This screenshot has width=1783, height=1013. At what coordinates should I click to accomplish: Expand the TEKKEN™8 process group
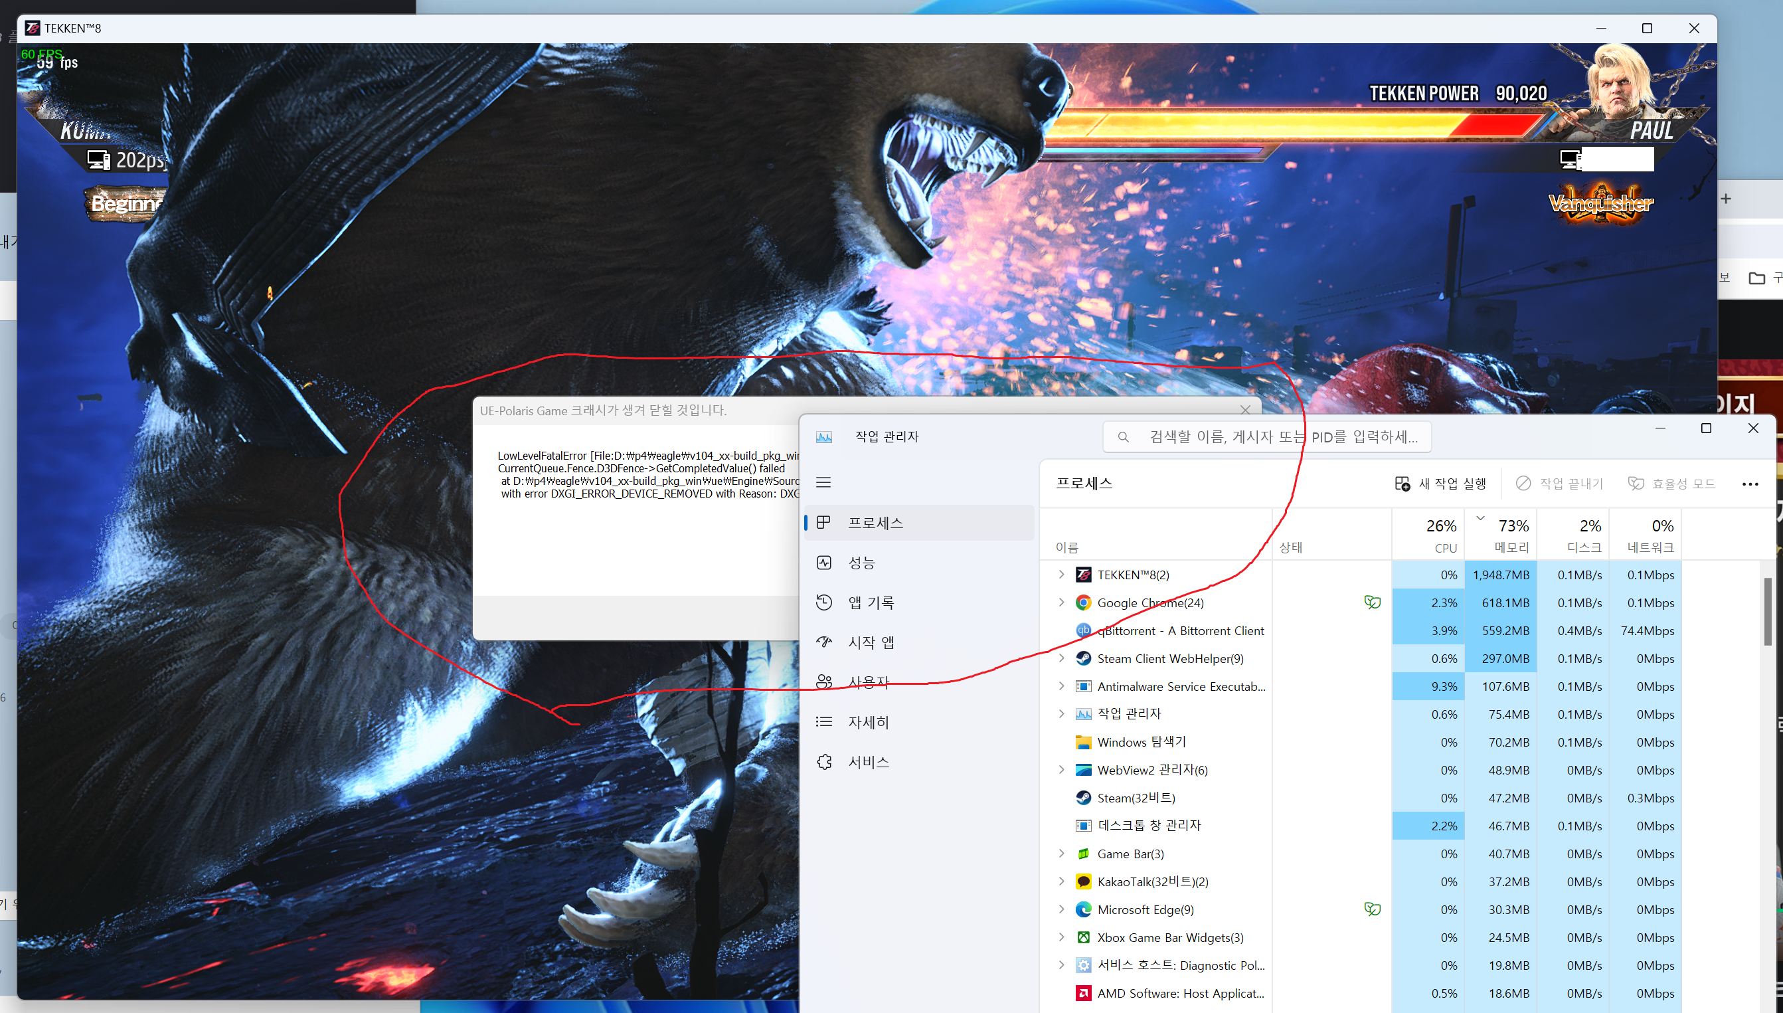tap(1061, 575)
